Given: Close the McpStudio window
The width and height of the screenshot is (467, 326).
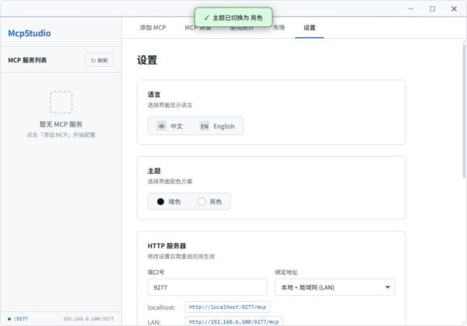Looking at the screenshot, I should tap(454, 9).
